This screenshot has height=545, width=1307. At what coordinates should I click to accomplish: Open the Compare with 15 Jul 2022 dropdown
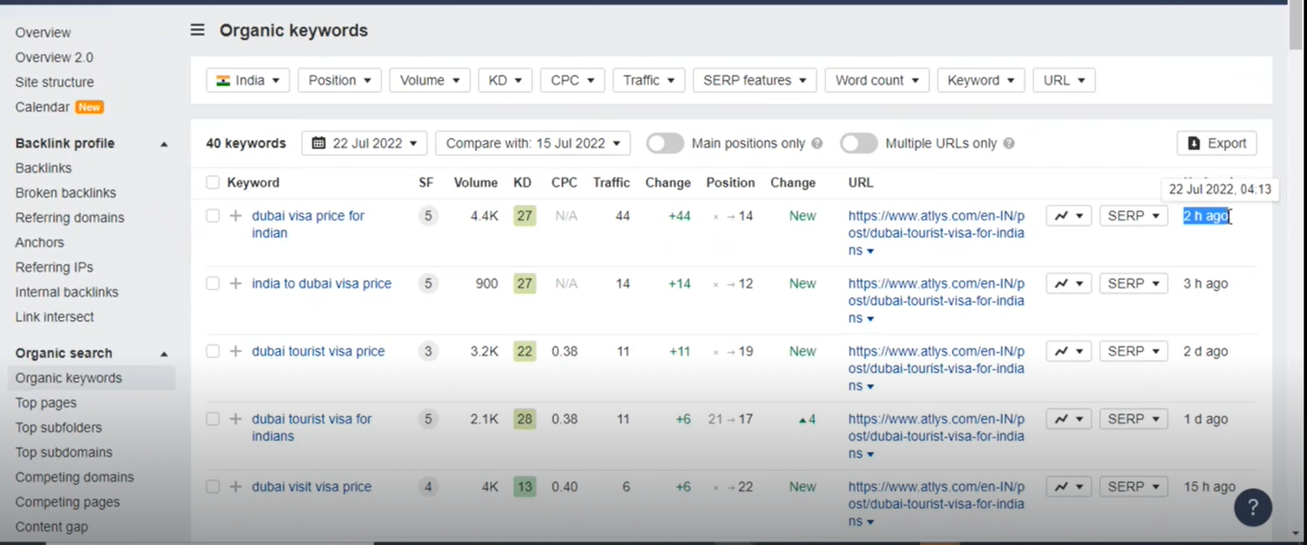click(x=533, y=143)
